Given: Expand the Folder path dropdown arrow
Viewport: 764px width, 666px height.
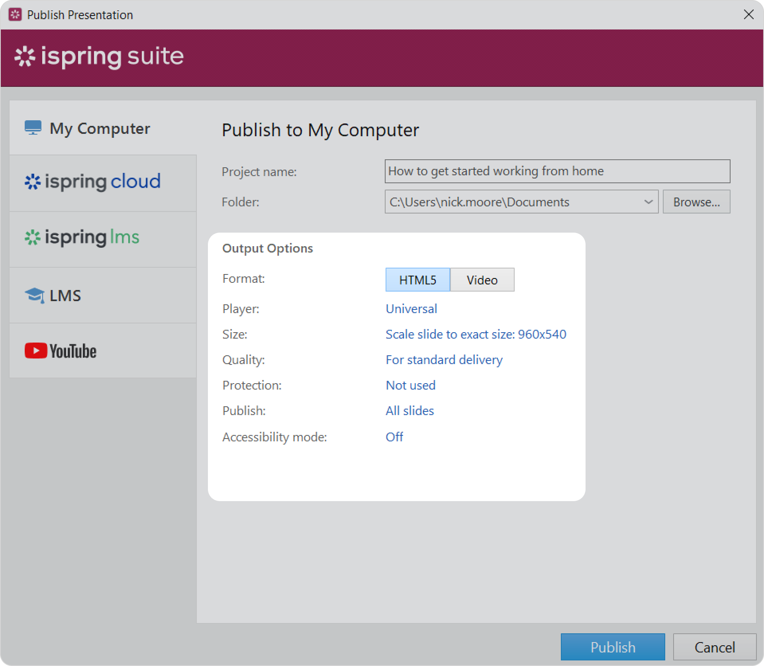Looking at the screenshot, I should point(648,202).
